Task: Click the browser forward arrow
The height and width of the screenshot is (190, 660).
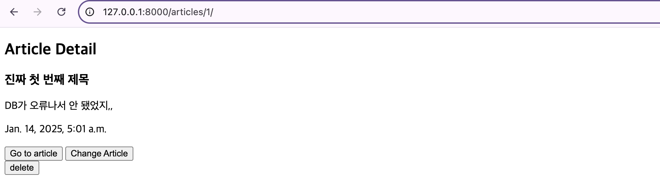Action: [x=38, y=12]
